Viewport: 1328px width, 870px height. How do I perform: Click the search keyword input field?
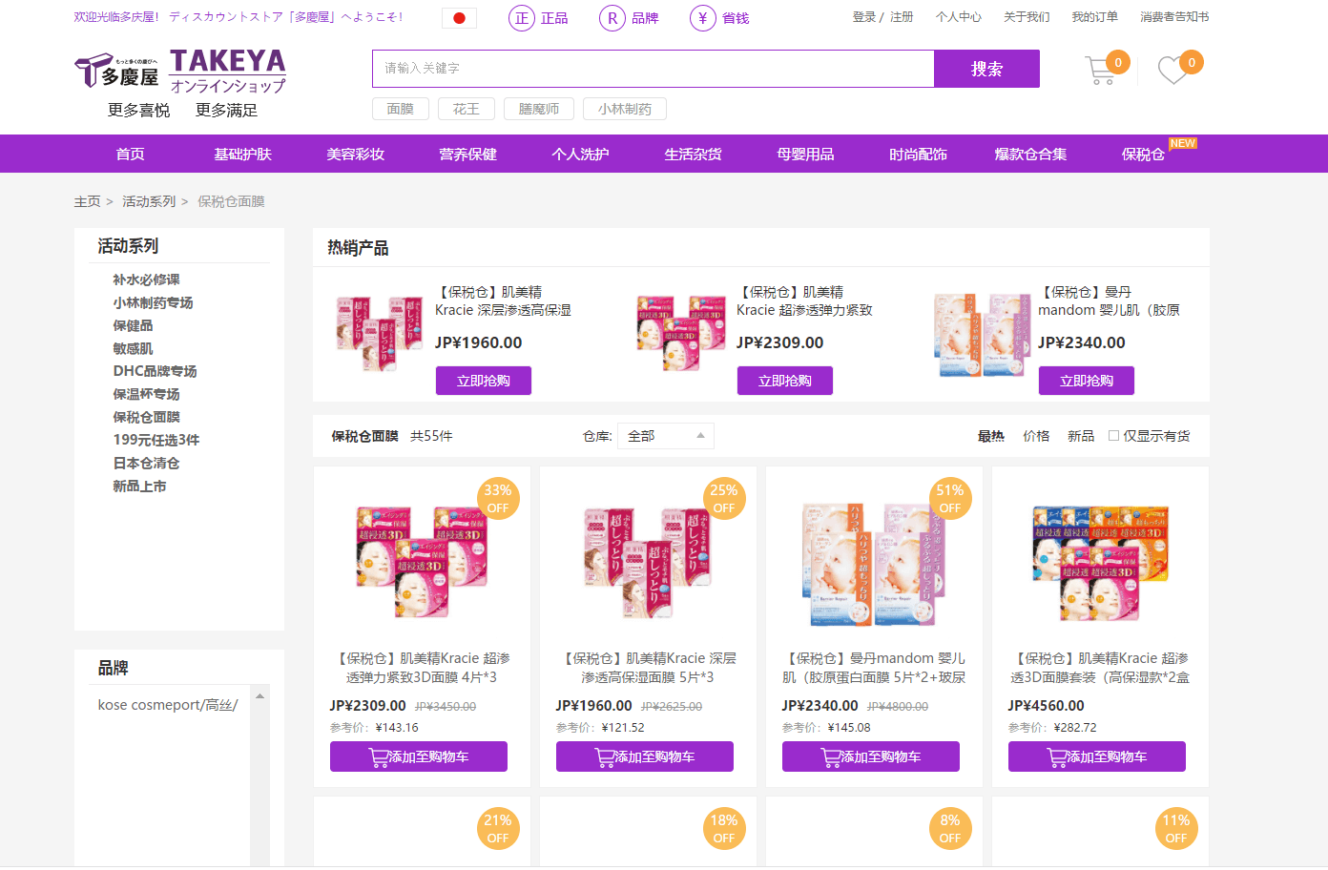654,69
